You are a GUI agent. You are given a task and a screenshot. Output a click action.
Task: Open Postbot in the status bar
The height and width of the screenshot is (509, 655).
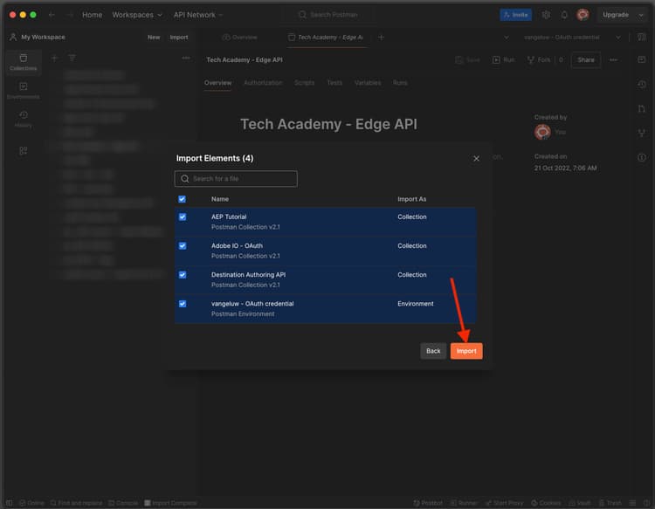(428, 503)
